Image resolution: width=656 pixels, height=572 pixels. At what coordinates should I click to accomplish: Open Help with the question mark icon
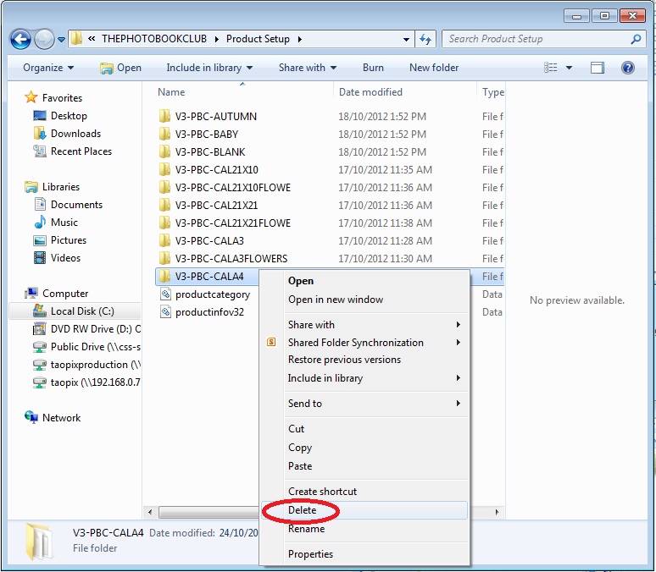(x=627, y=68)
